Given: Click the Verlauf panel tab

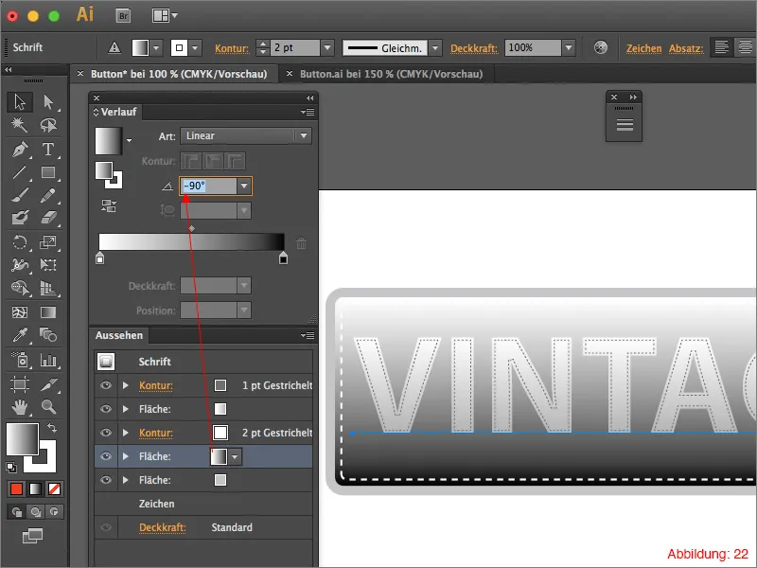Looking at the screenshot, I should [115, 112].
